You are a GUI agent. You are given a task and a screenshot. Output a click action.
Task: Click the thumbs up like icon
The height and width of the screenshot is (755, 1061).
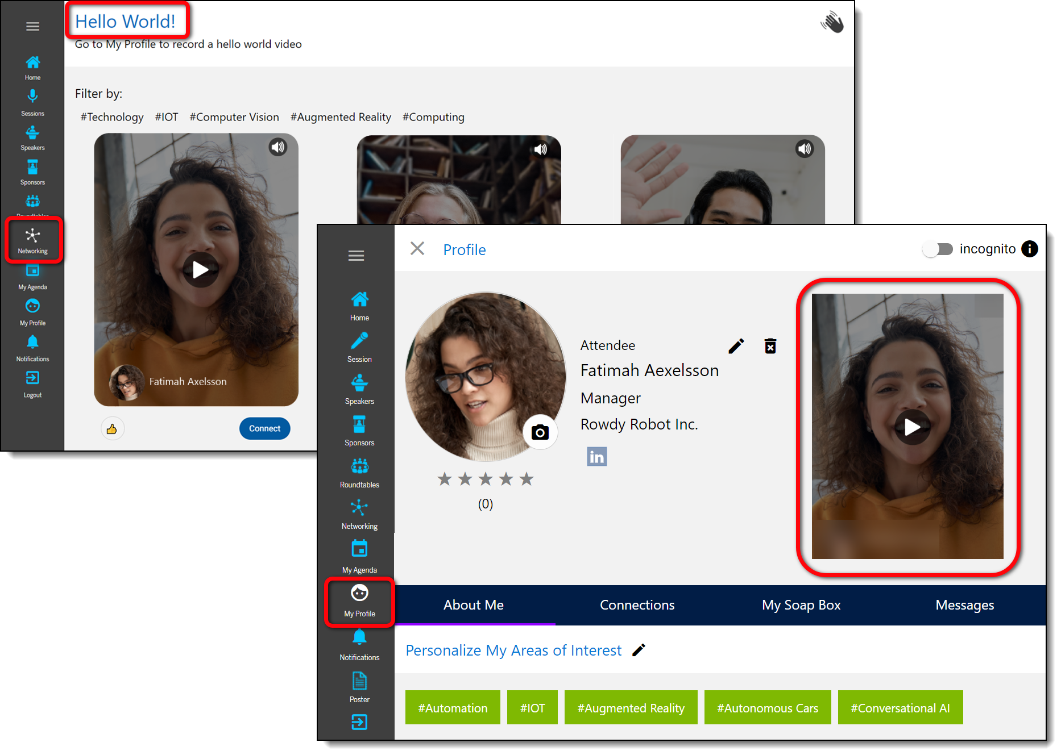(x=112, y=429)
